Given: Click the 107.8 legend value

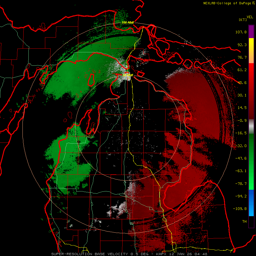Looking at the screenshot, I should [x=241, y=32].
